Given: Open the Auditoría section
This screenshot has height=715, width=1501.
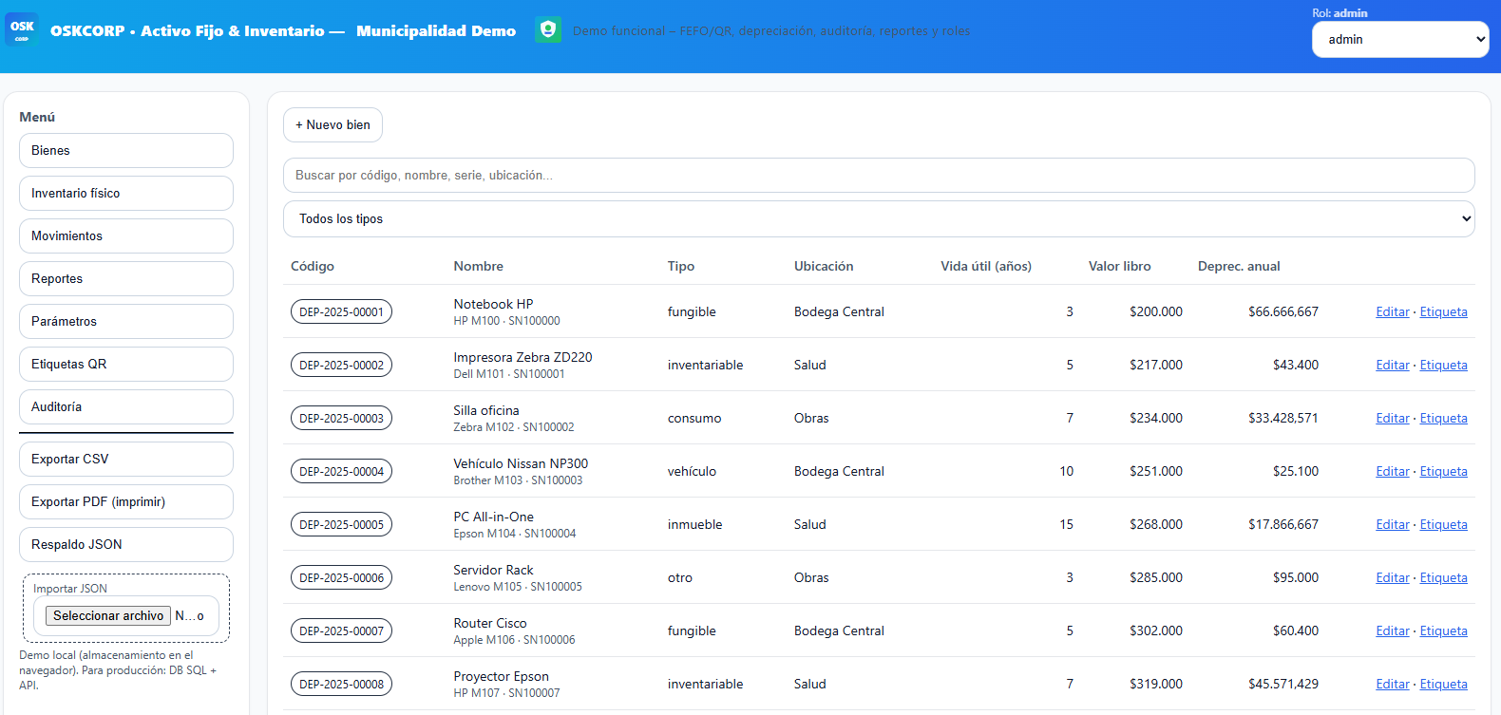Looking at the screenshot, I should click(125, 407).
